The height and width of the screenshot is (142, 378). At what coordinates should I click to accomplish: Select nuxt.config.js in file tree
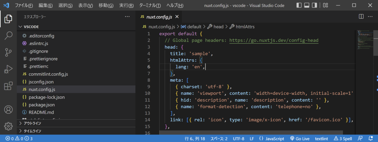76,90
